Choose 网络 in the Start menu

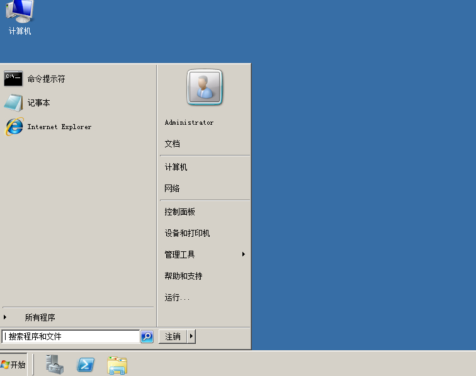point(173,188)
